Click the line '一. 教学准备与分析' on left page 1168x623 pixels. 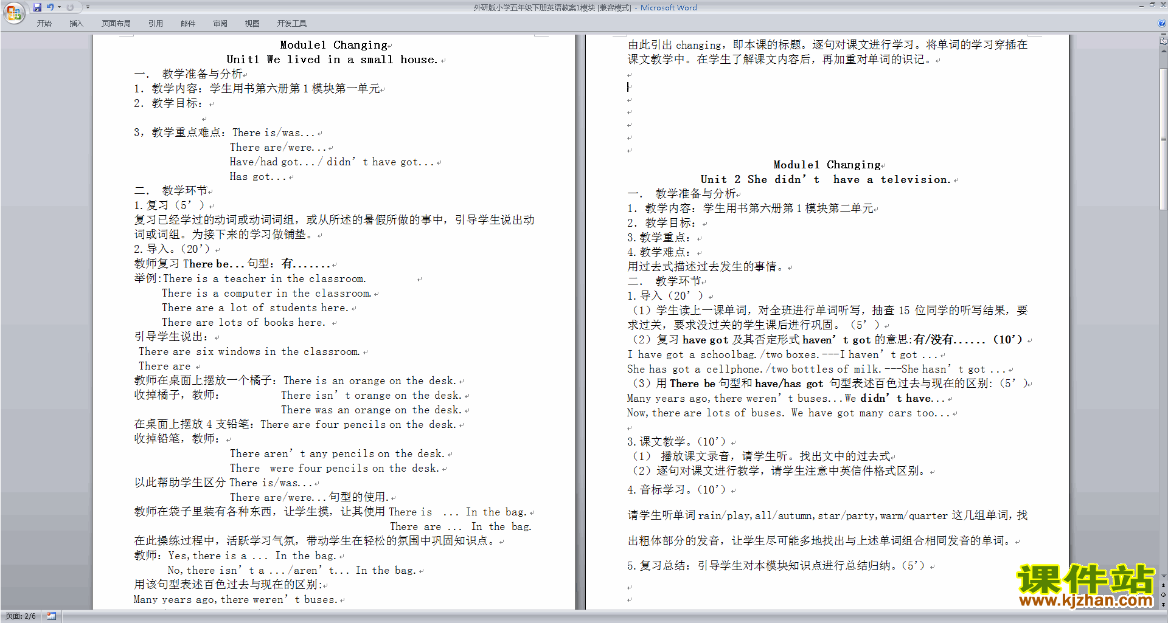188,74
